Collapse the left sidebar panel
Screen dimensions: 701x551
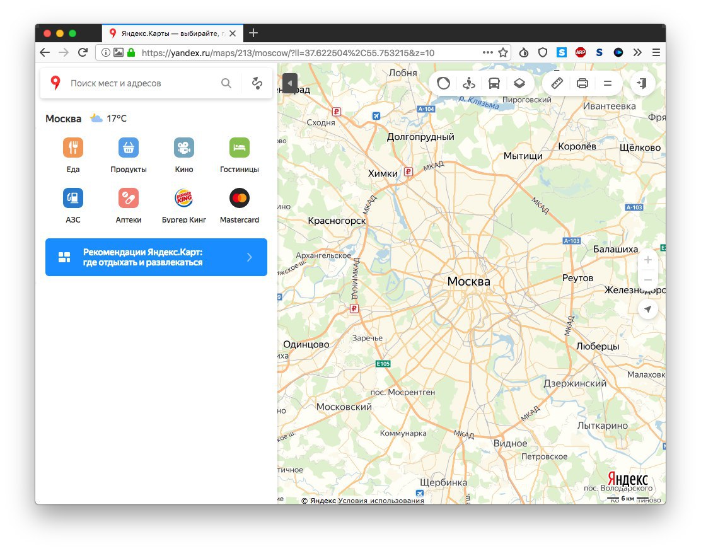[290, 83]
